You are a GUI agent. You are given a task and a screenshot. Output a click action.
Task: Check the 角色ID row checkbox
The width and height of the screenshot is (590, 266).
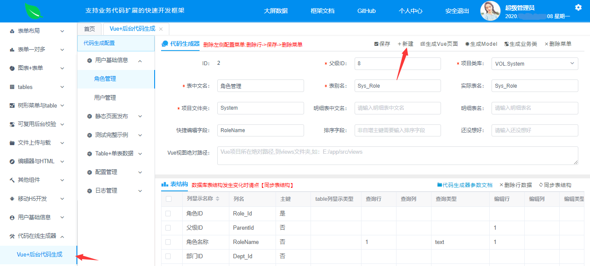(168, 213)
